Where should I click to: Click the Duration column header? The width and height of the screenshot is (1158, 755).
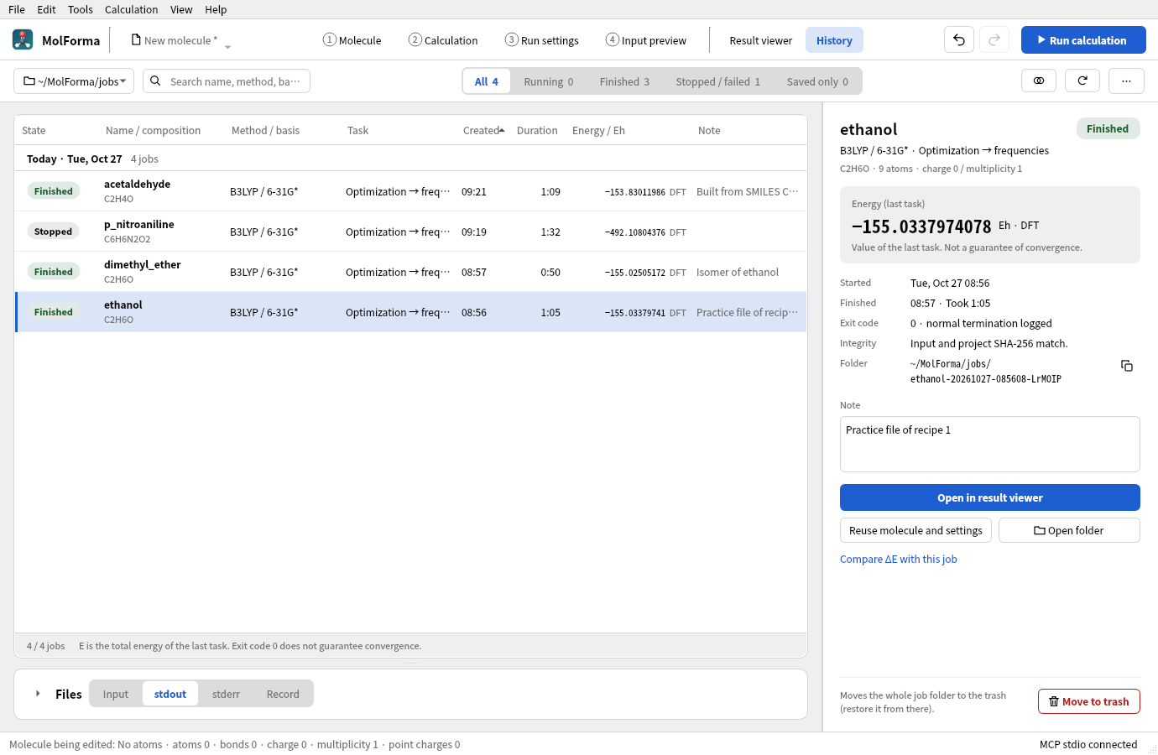(537, 130)
